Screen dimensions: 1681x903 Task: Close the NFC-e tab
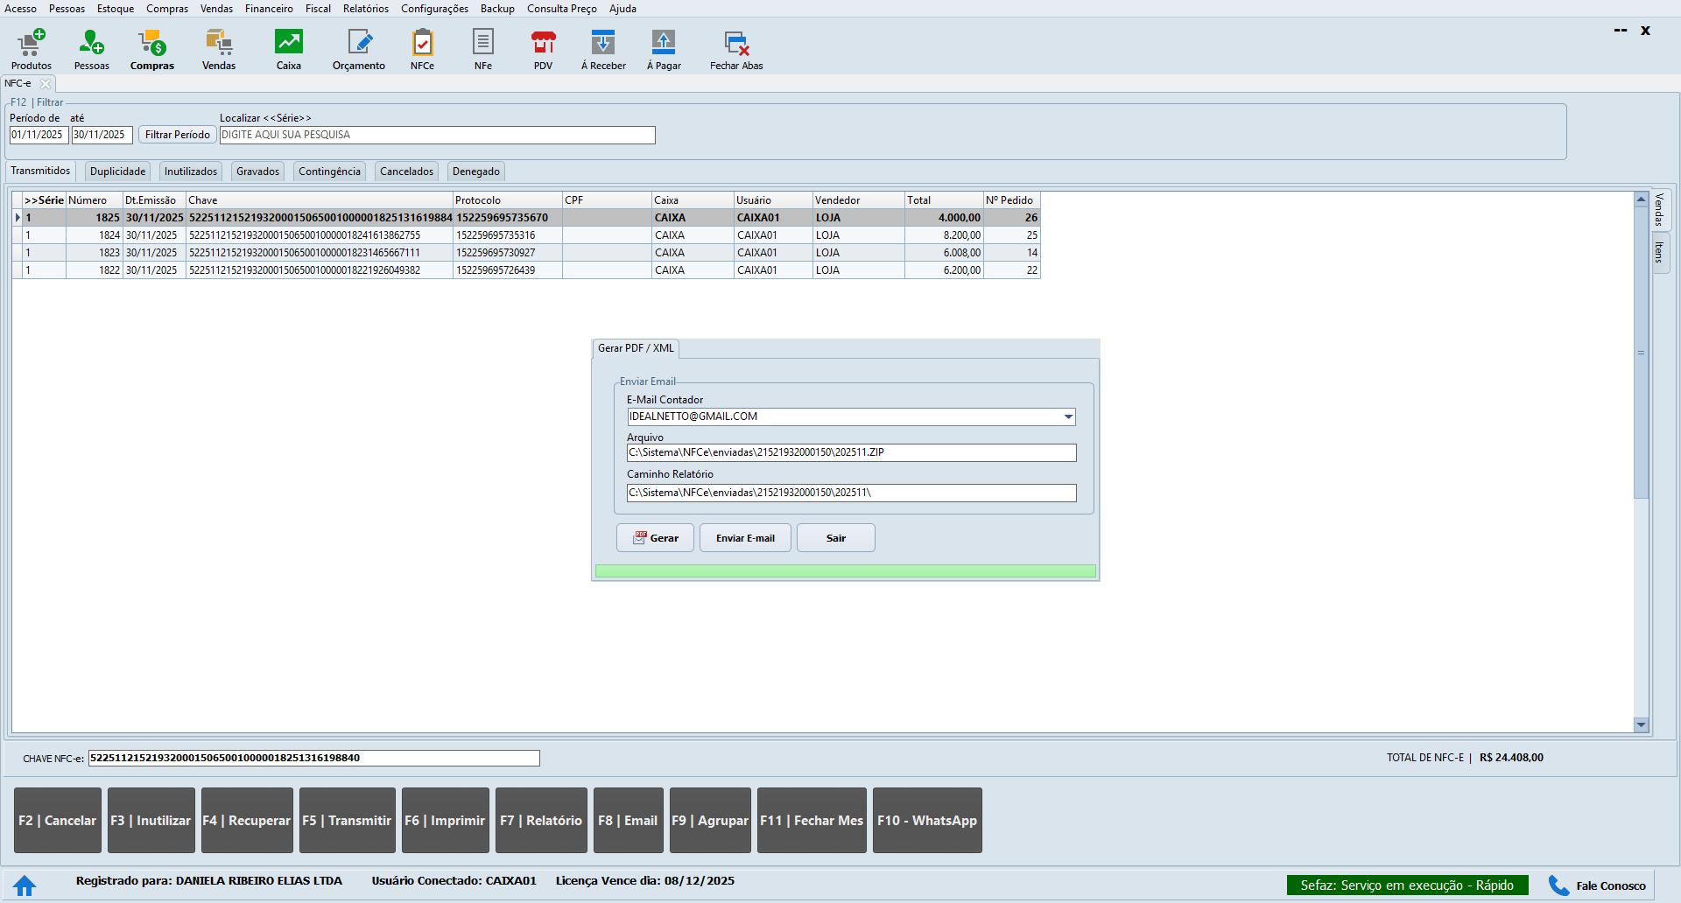[x=46, y=84]
